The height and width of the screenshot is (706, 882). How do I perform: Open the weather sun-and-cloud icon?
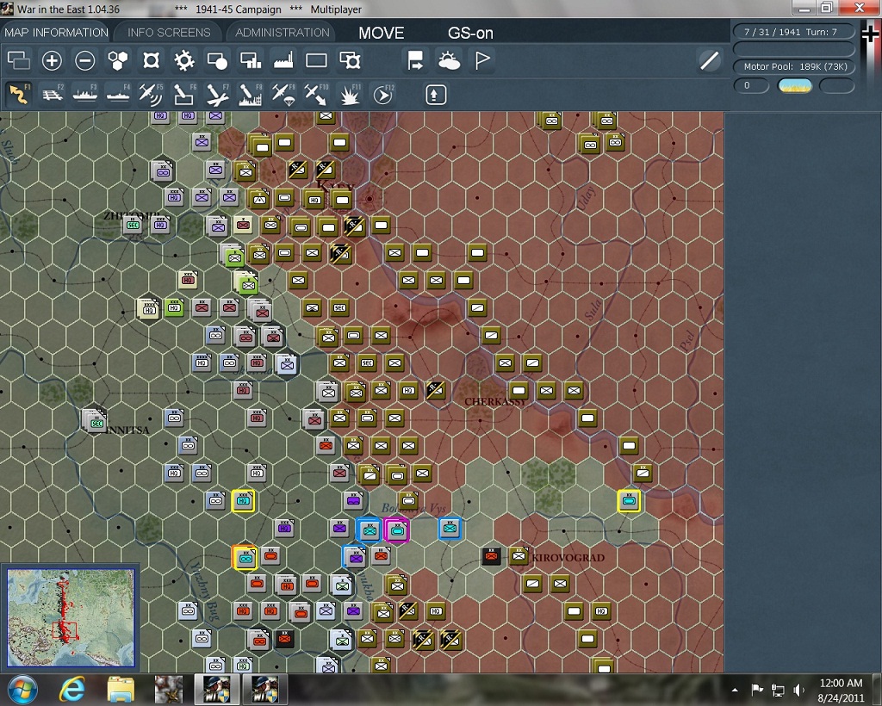449,61
